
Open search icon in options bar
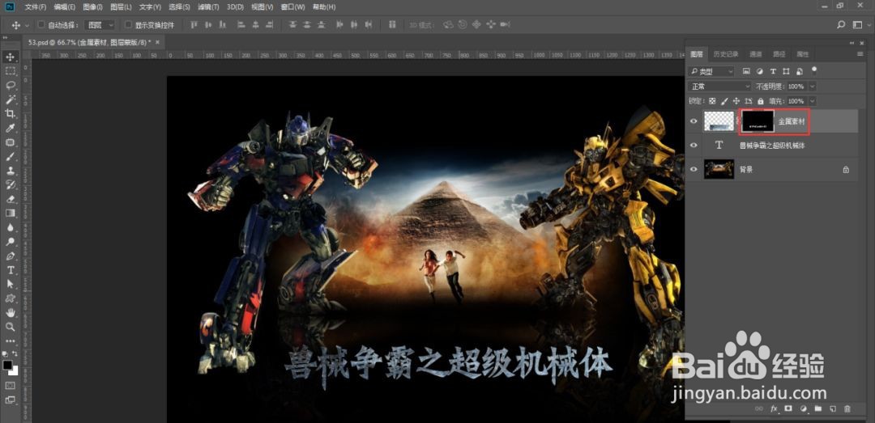842,25
